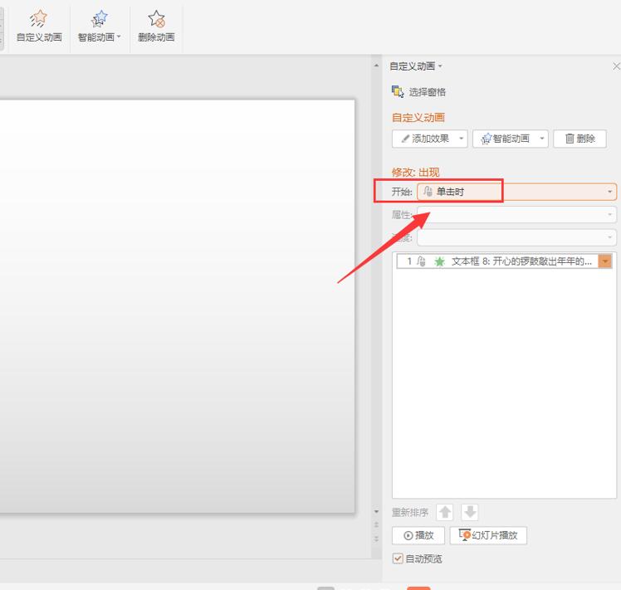621x590 pixels.
Task: Expand the toolbar Smart Animation dropdown arrow
Action: click(119, 37)
